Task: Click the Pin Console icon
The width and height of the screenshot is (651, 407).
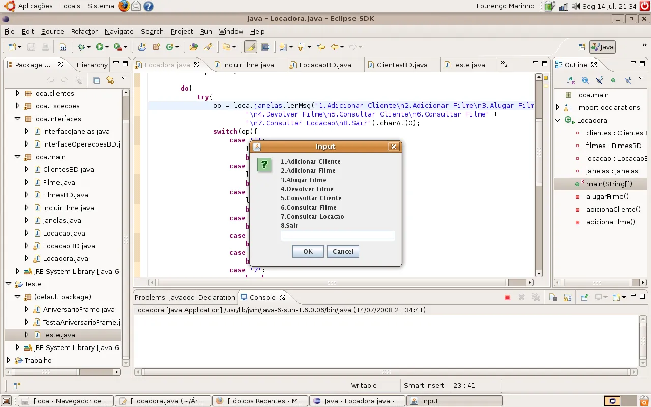Action: [x=584, y=298]
